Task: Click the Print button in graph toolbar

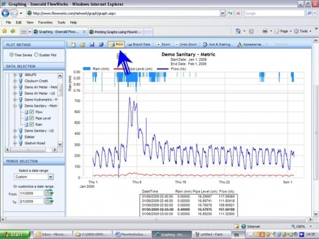Action: [116, 45]
